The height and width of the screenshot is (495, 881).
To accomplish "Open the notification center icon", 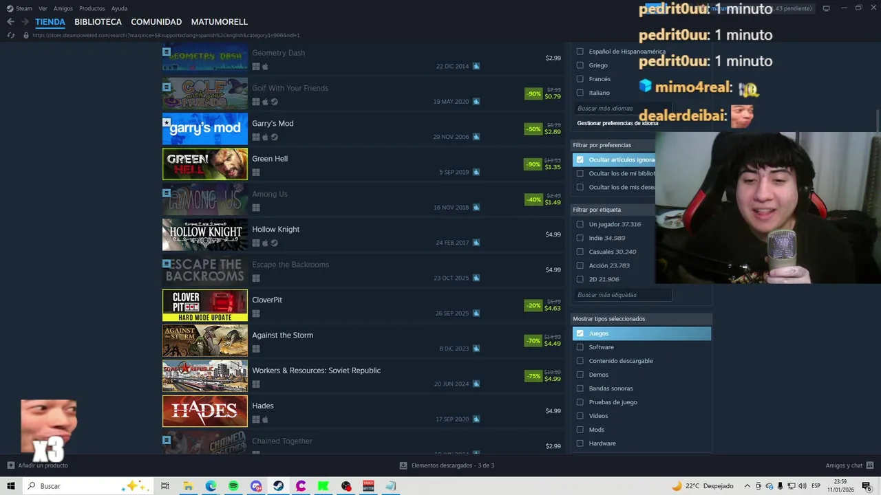I will 867,486.
